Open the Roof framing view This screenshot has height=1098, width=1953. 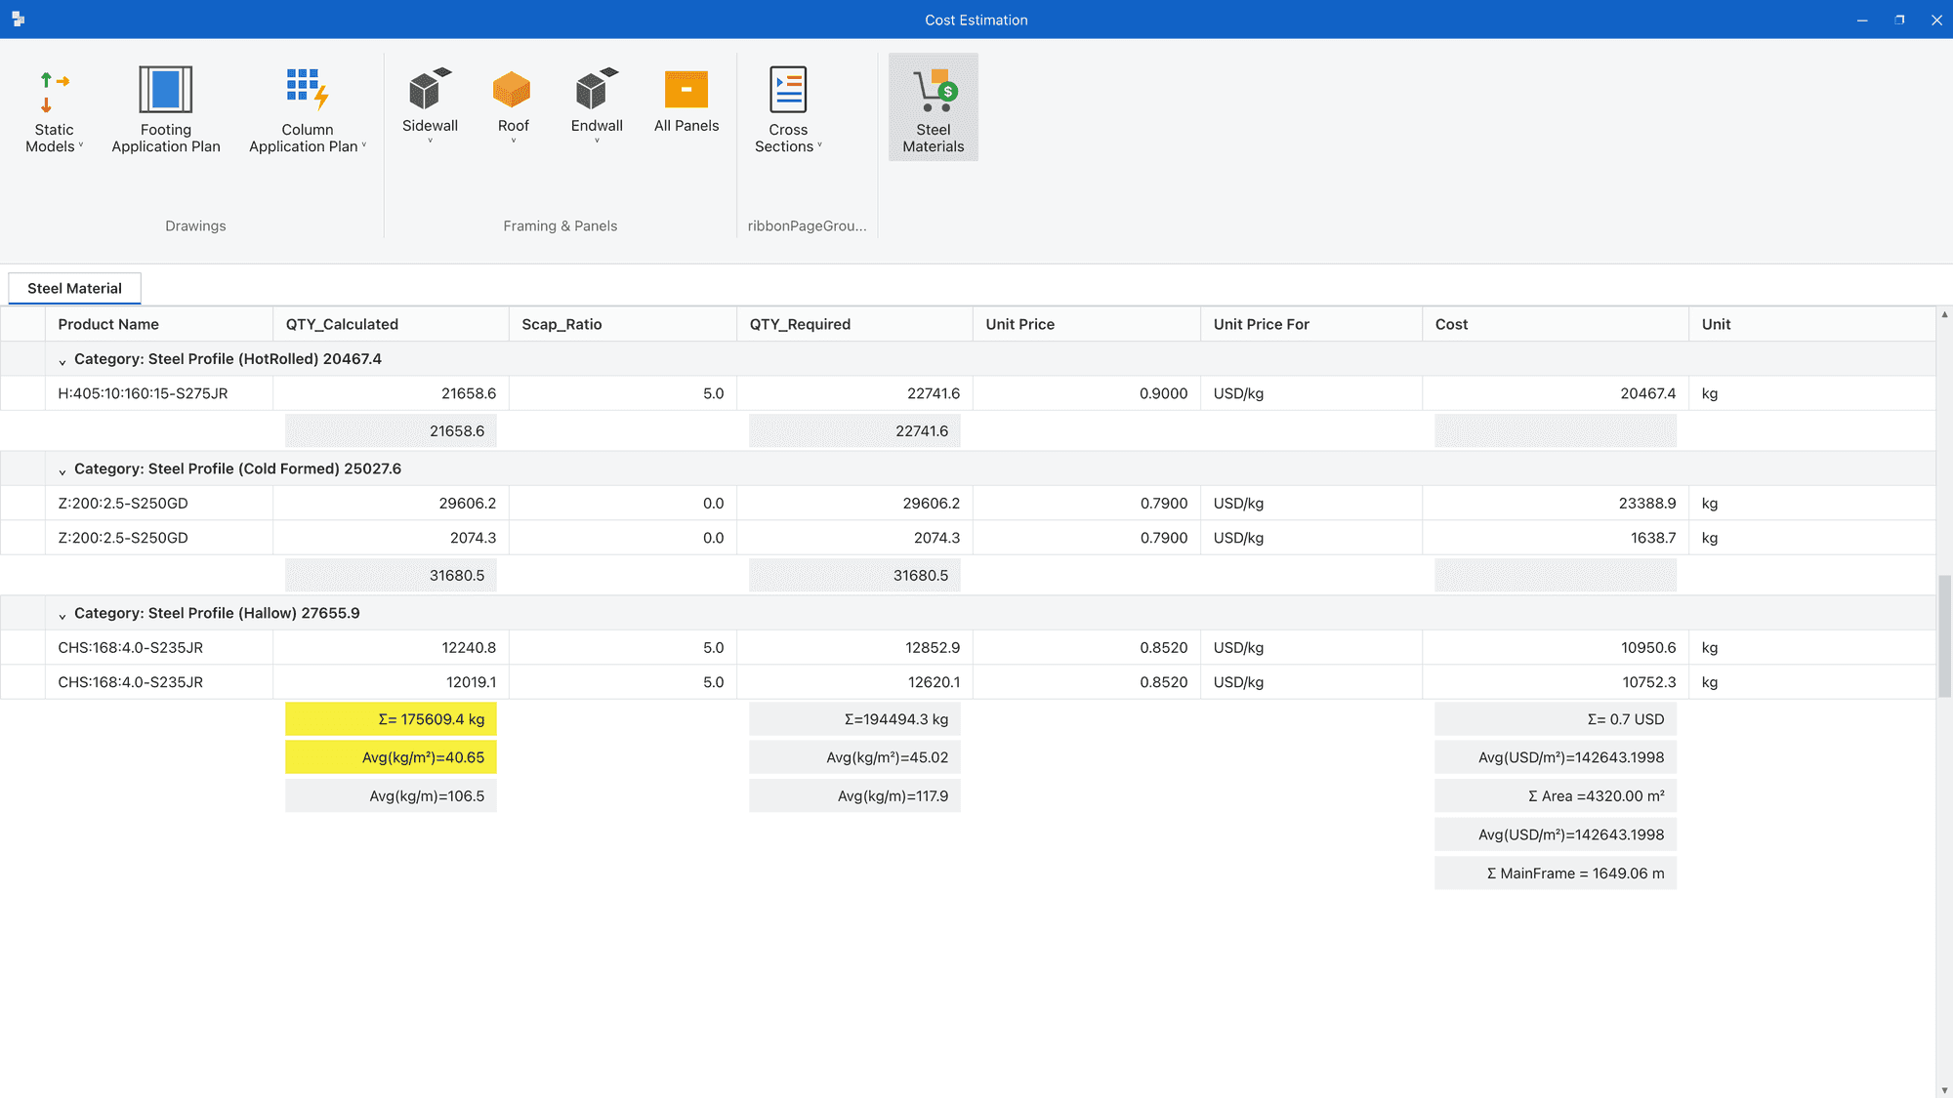[x=513, y=105]
